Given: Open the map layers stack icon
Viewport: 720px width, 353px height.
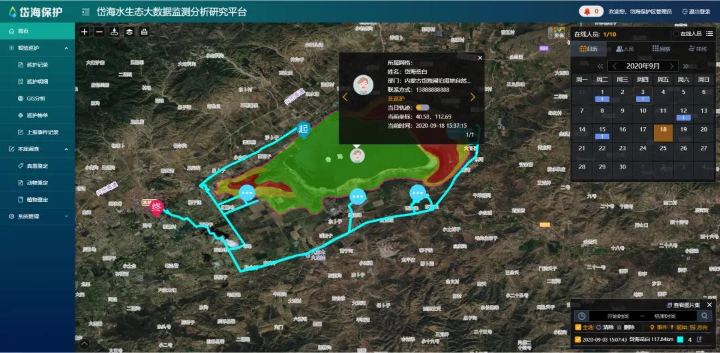Looking at the screenshot, I should 129,32.
